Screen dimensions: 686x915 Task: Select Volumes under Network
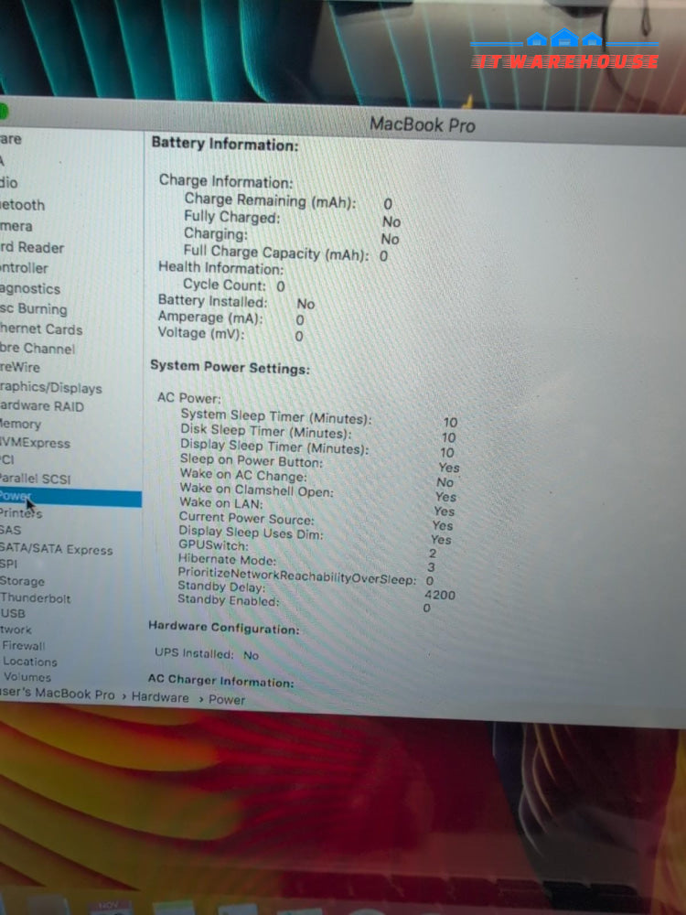(27, 677)
